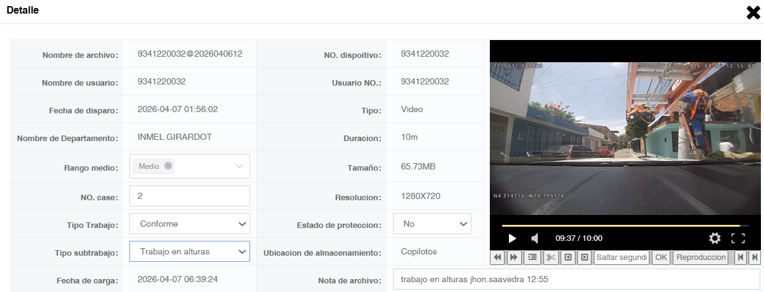Open the playlist list icon button
Image resolution: width=764 pixels, height=292 pixels.
(533, 257)
